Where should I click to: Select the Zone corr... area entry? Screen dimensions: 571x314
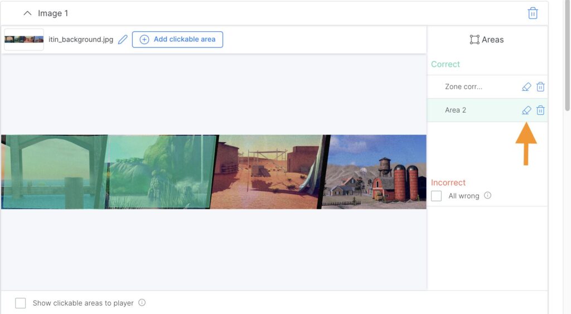point(463,87)
